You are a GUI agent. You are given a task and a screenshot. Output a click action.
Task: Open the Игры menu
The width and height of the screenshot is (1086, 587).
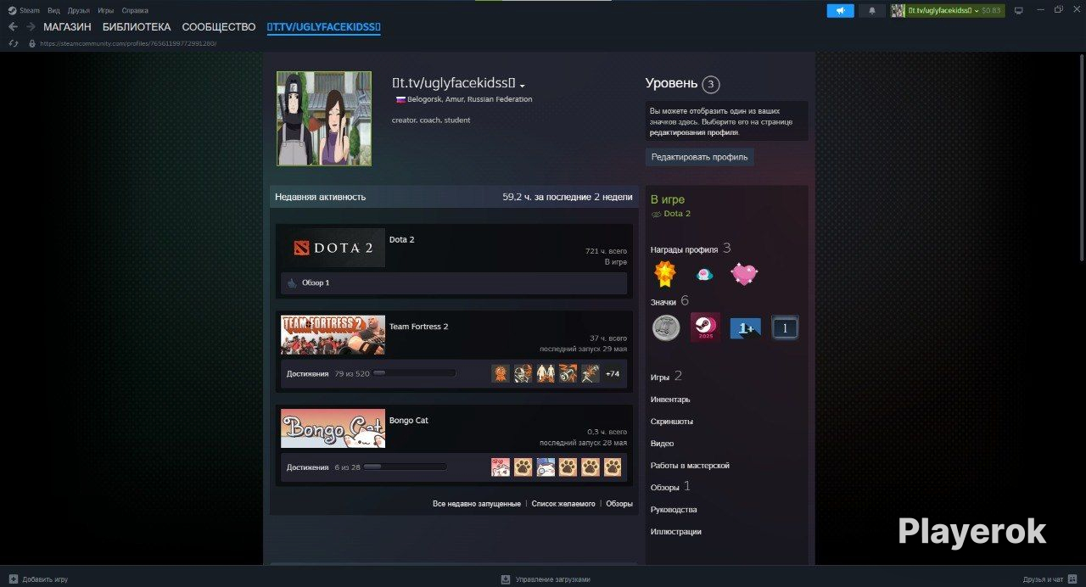pyautogui.click(x=106, y=11)
